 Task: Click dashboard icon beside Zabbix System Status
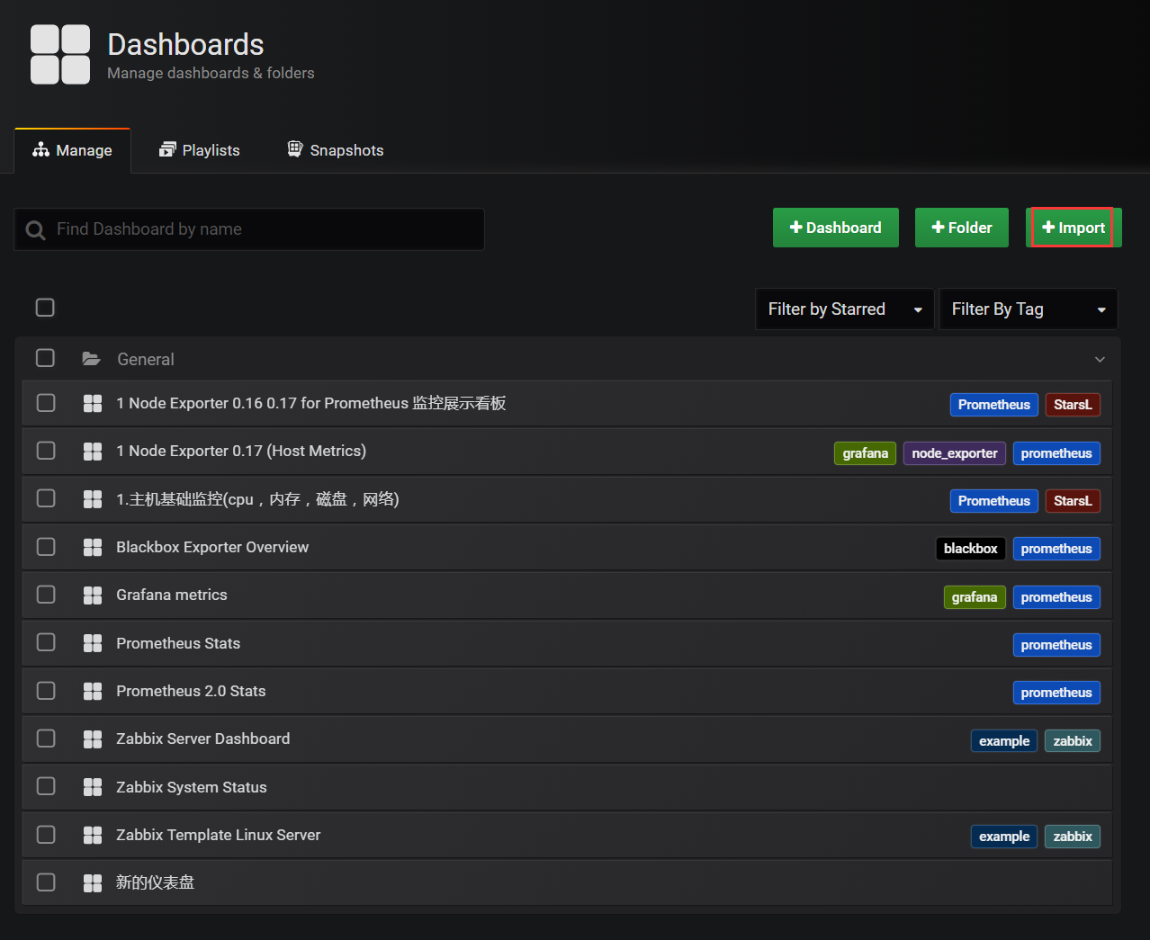(x=92, y=787)
